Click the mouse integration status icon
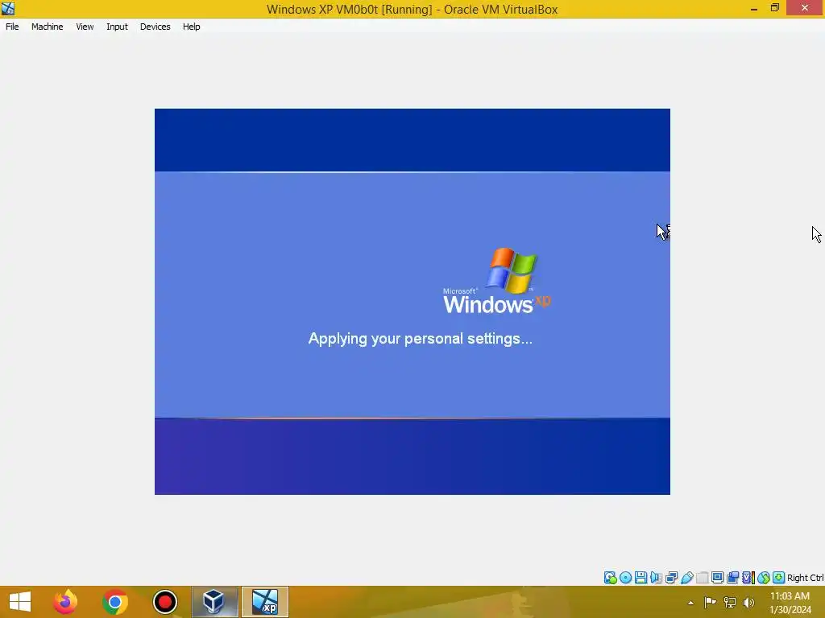The image size is (825, 618). tap(764, 578)
